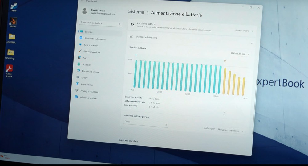Click the 'Supporto correlato' heading
308x166 pixels.
point(128,141)
